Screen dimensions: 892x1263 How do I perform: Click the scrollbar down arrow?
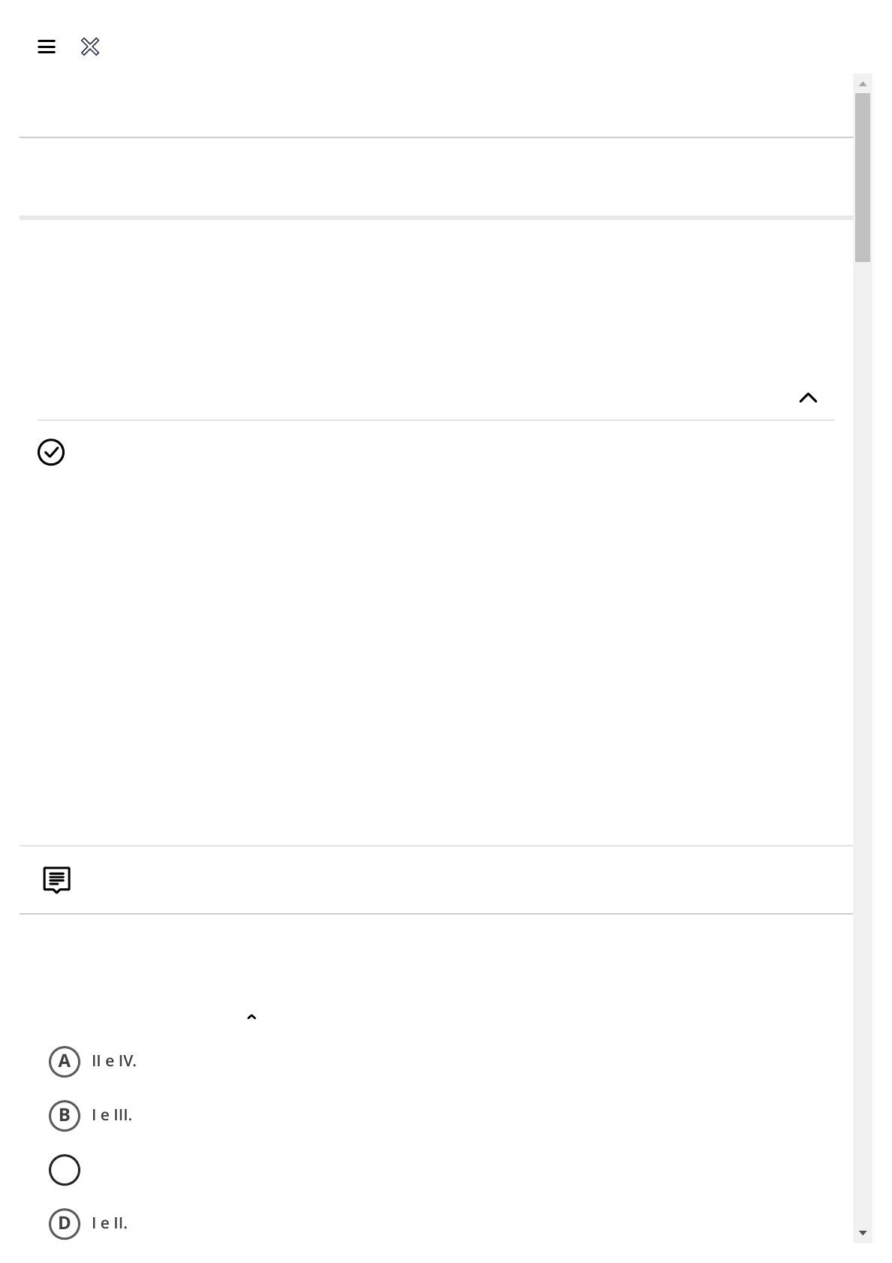click(863, 1233)
